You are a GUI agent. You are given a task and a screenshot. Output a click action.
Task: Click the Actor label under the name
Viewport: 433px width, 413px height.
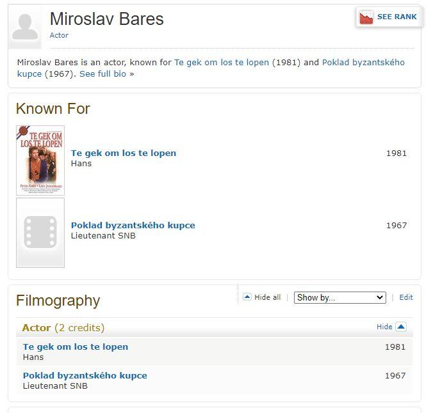[x=59, y=35]
